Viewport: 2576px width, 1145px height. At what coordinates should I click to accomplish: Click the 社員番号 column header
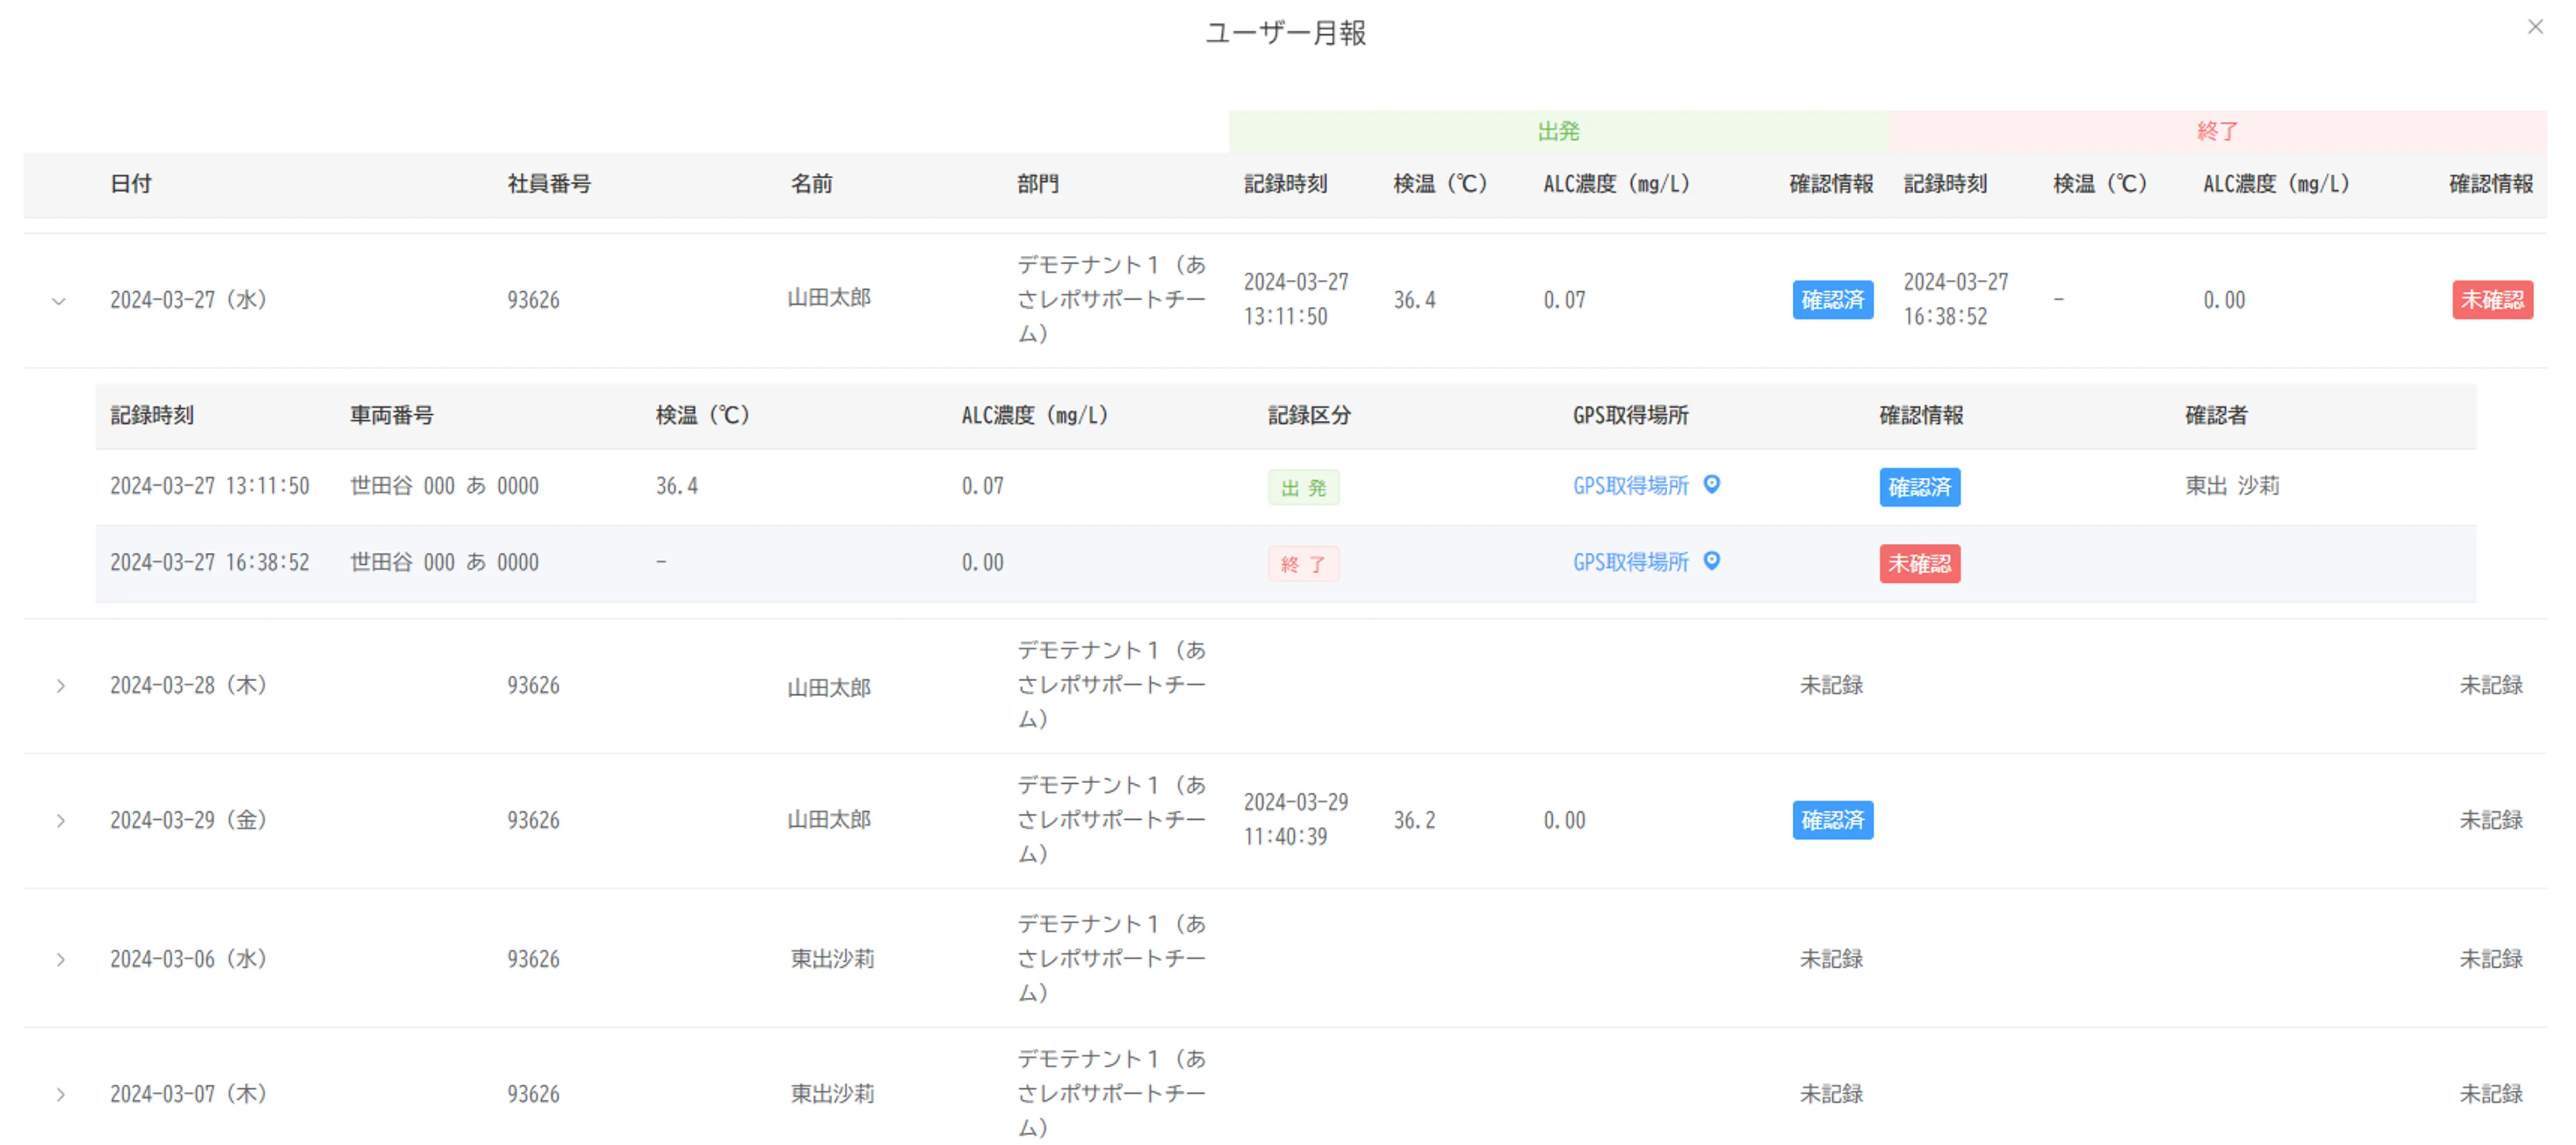click(x=549, y=184)
